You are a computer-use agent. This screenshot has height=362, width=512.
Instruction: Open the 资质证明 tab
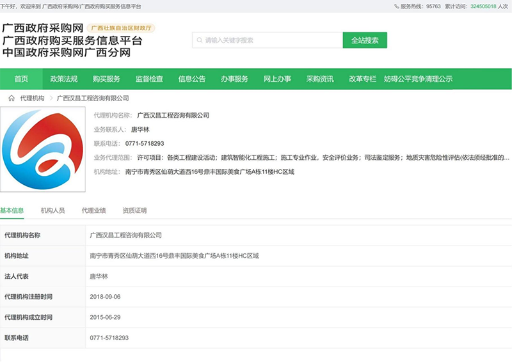pos(134,210)
